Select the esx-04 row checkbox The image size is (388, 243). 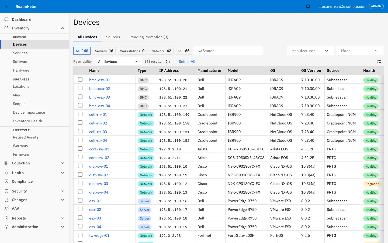(80, 226)
